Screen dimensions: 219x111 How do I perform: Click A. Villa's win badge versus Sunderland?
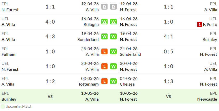(104, 37)
